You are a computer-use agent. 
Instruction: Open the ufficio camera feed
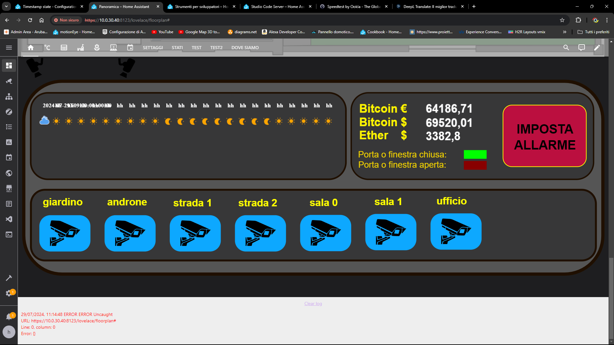(456, 232)
